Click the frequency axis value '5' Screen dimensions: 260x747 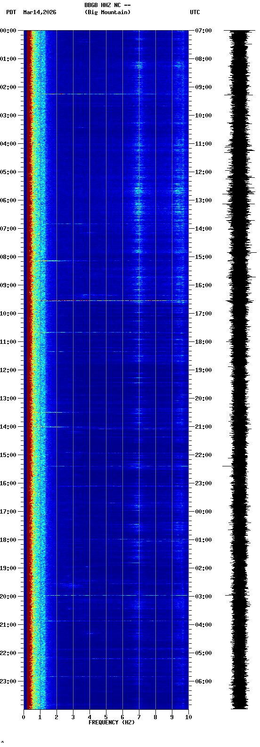(x=106, y=717)
